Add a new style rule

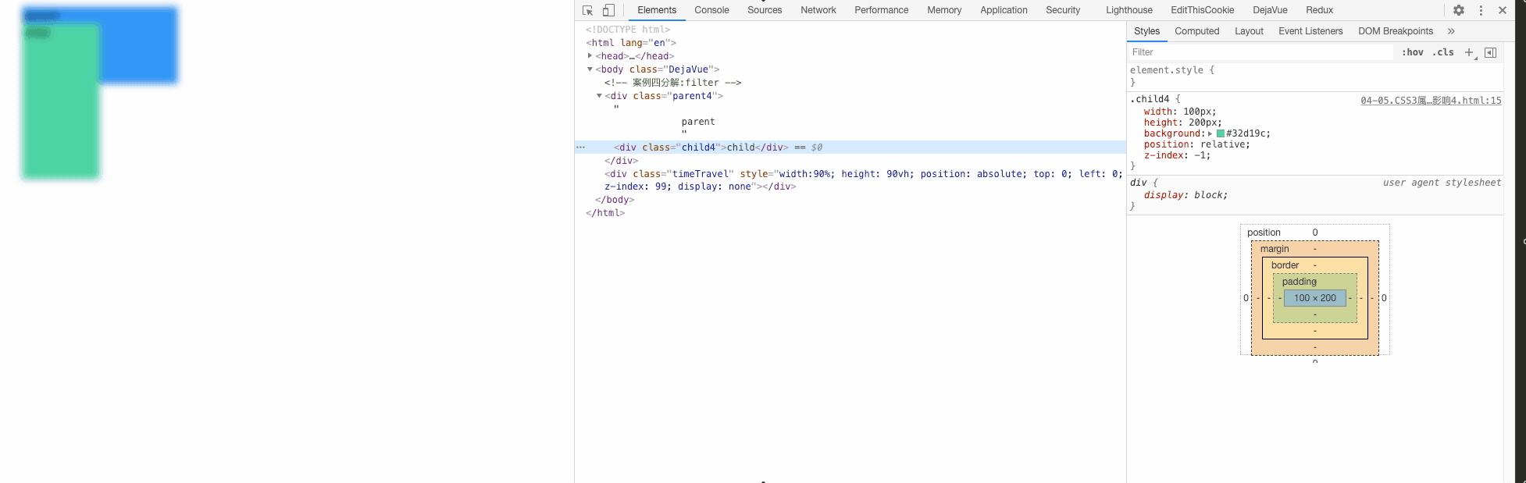coord(1469,52)
